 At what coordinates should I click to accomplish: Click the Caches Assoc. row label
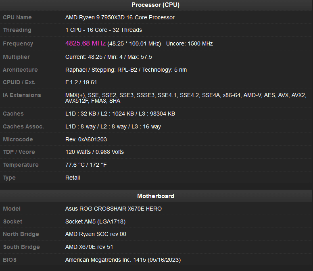[23, 126]
